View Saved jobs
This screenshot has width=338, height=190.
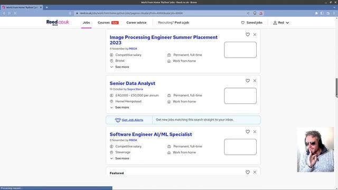click(x=251, y=23)
